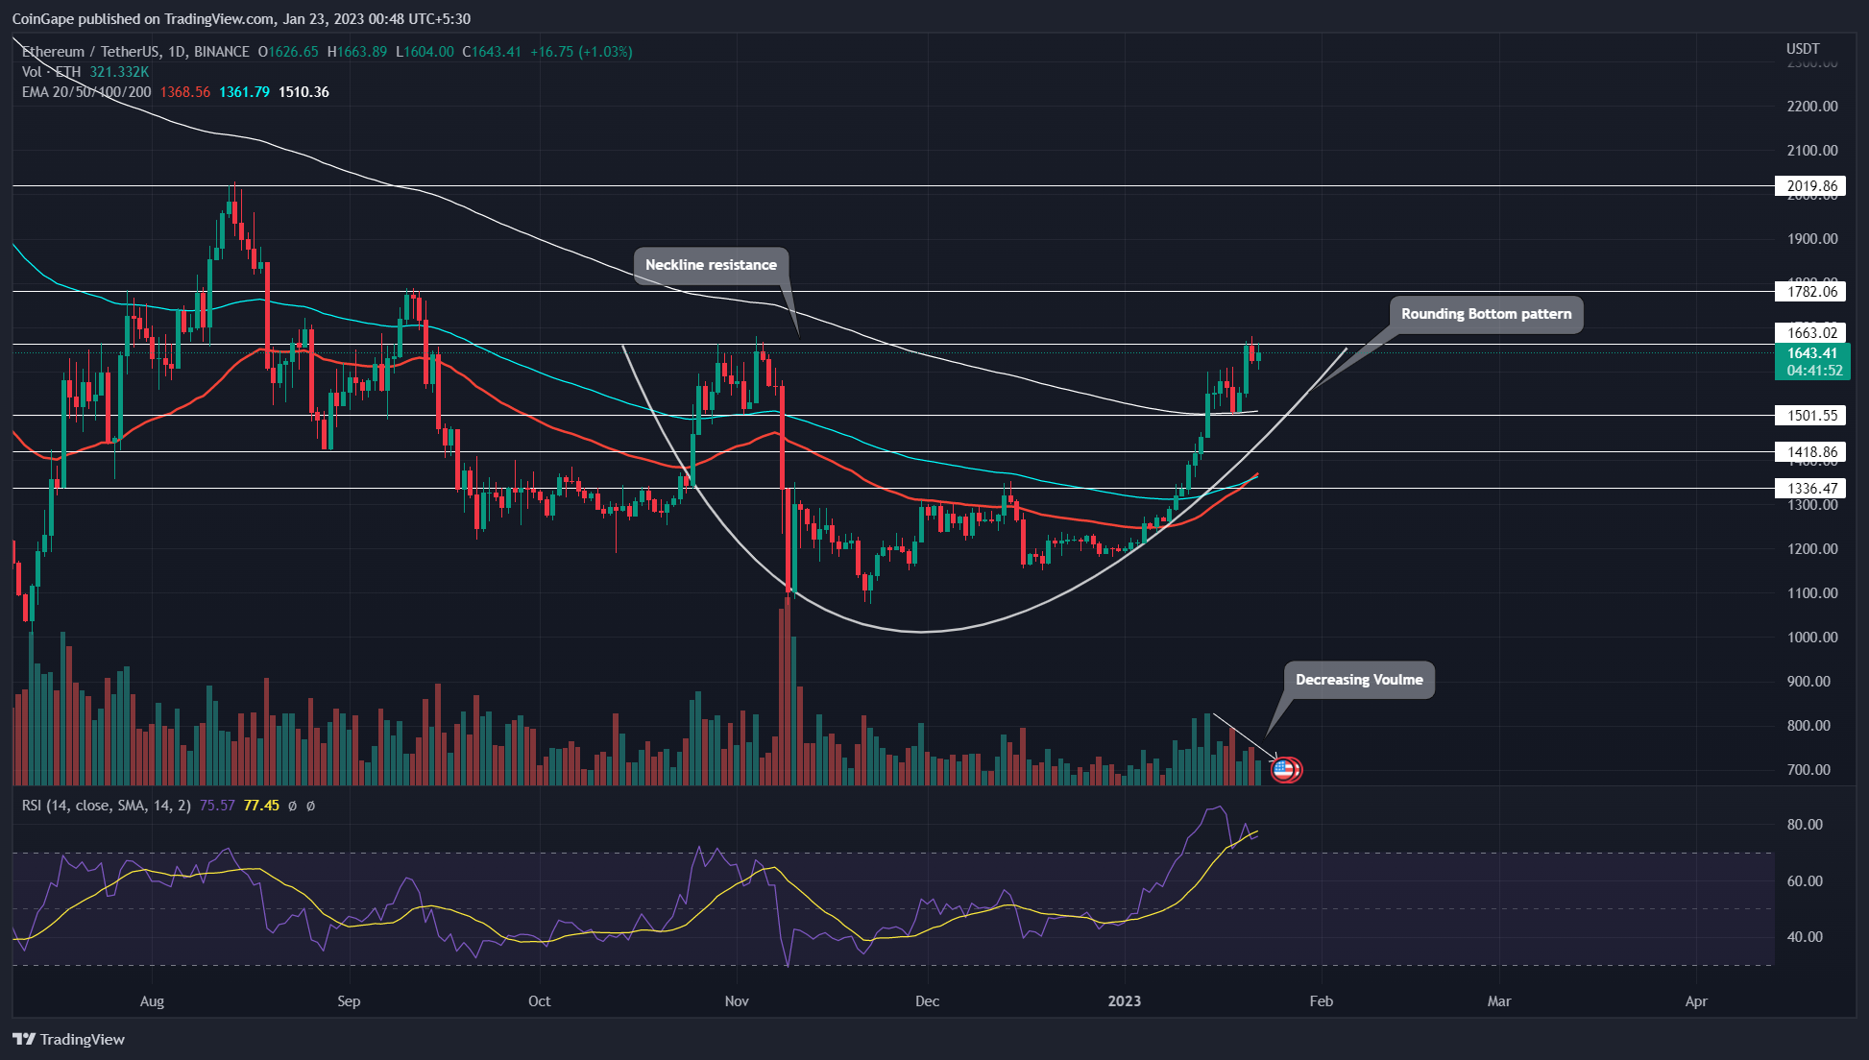This screenshot has width=1869, height=1060.
Task: Click the Dec label on time axis
Action: (x=927, y=1001)
